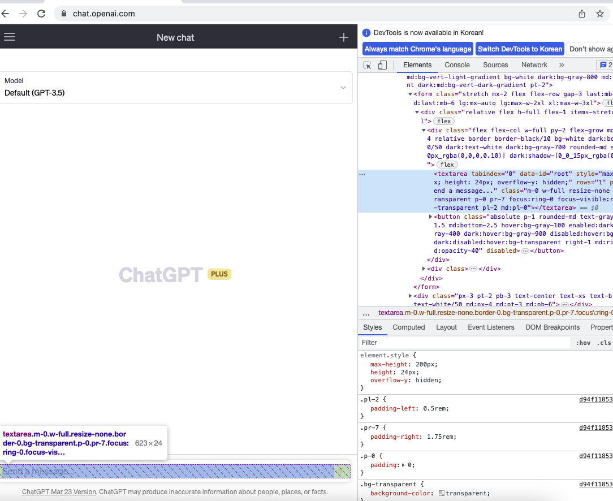Open d94f11853 source link for .pr-7
The image size is (613, 501).
(596, 427)
